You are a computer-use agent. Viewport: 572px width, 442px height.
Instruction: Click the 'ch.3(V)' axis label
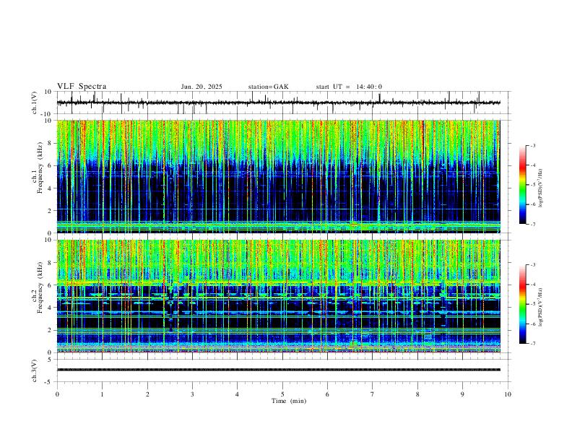point(35,370)
